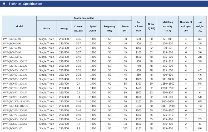Image resolution: width=208 pixels, height=132 pixels.
Task: Select the LWF-(S)D650-200 model row
Action: (104, 128)
